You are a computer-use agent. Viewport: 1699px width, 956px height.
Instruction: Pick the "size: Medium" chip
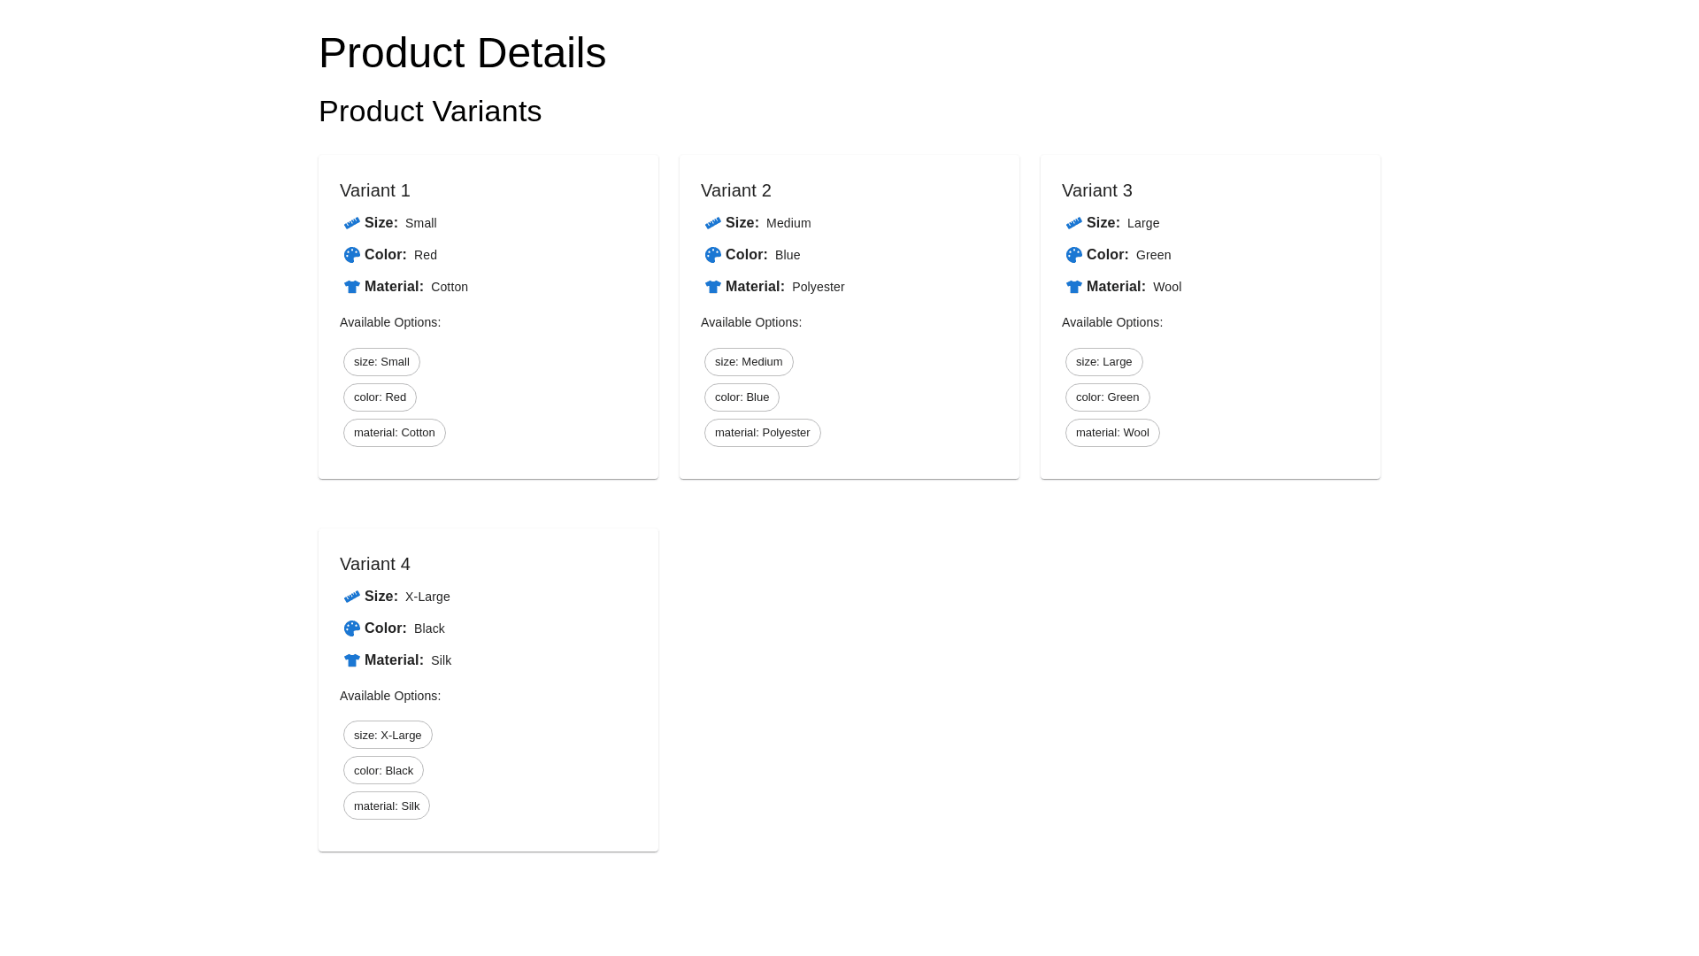click(749, 362)
